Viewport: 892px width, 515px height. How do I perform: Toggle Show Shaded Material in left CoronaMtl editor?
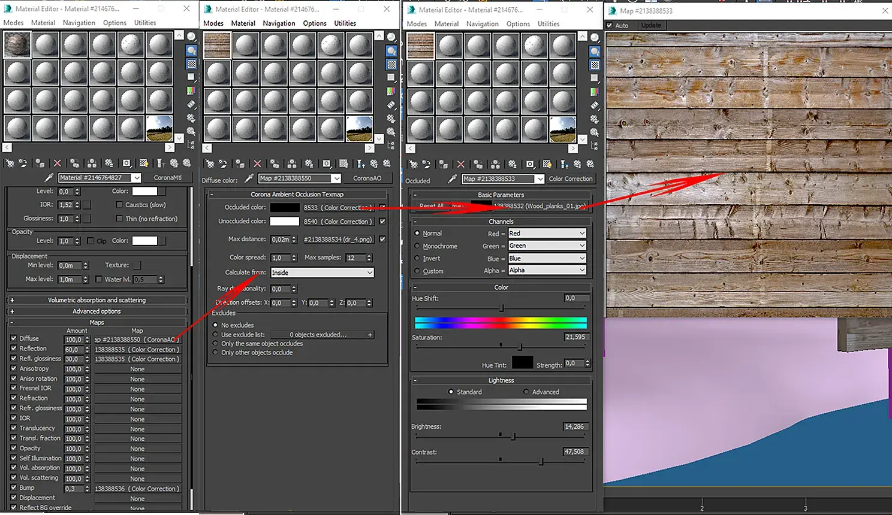tap(144, 163)
